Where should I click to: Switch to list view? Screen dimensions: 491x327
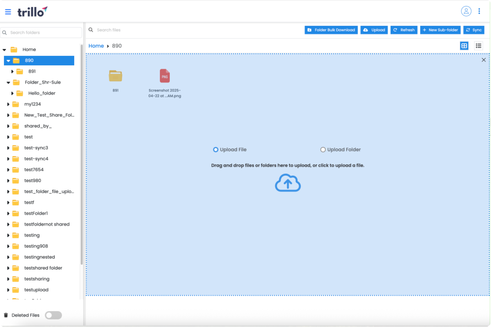tap(479, 46)
